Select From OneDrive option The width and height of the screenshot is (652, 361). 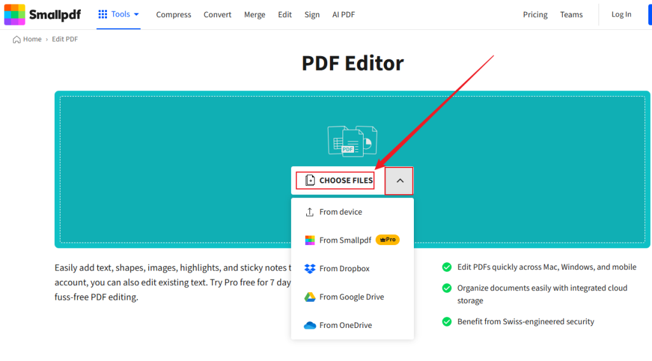352,325
